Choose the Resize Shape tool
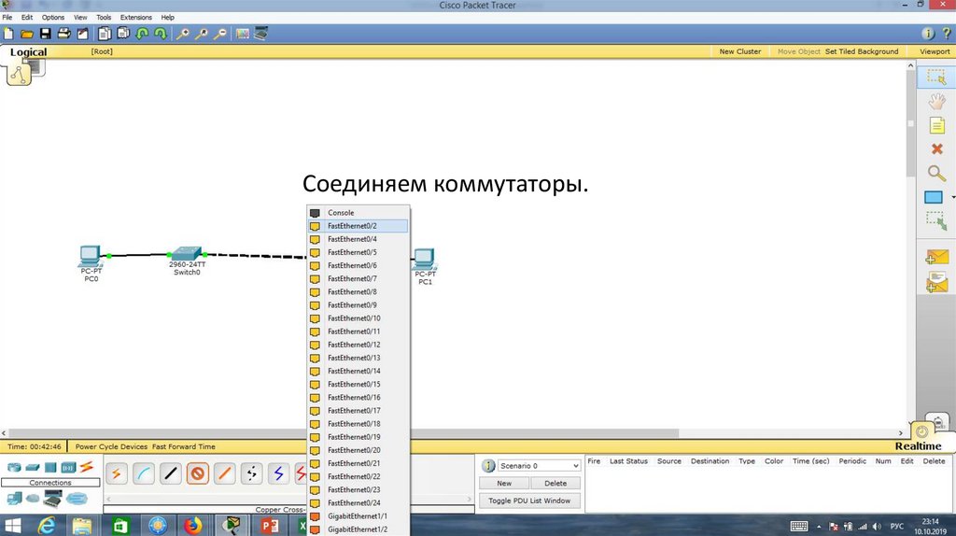 pyautogui.click(x=936, y=220)
